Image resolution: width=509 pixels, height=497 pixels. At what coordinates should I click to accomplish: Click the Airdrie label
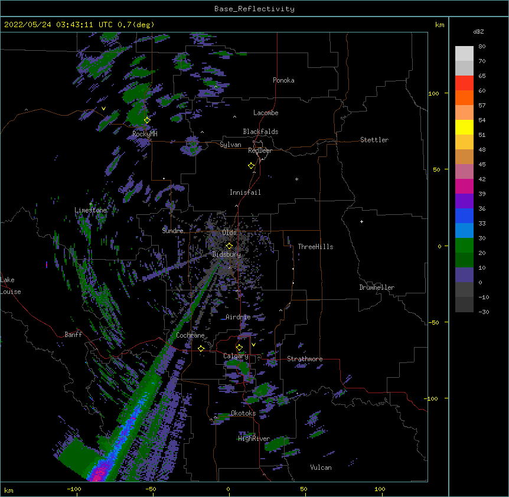click(x=239, y=317)
